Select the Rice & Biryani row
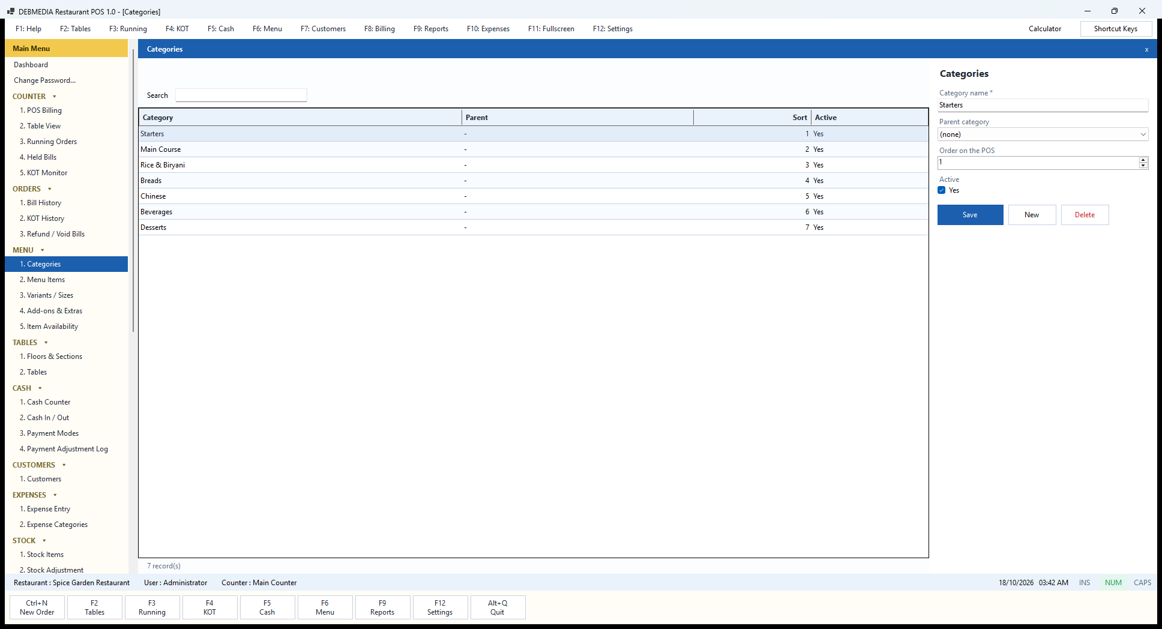Viewport: 1162px width, 629px height. coord(534,165)
